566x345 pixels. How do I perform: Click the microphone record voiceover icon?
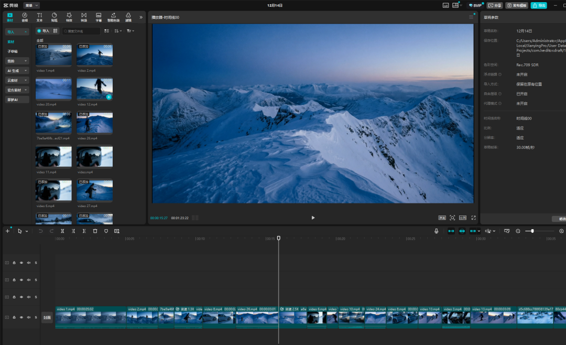coord(436,231)
